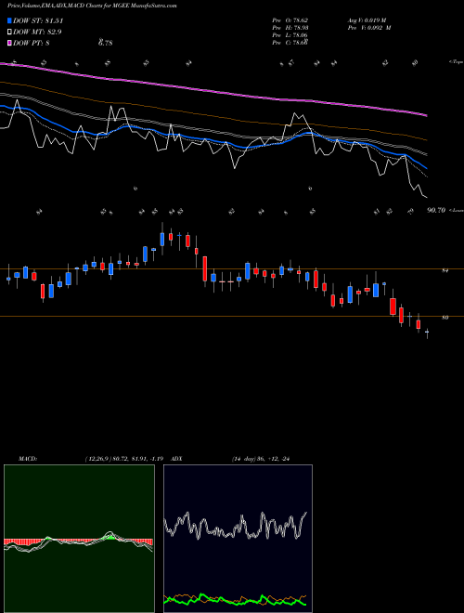The image size is (464, 613).
Task: Click the DOW PT legend label
Action: point(32,43)
